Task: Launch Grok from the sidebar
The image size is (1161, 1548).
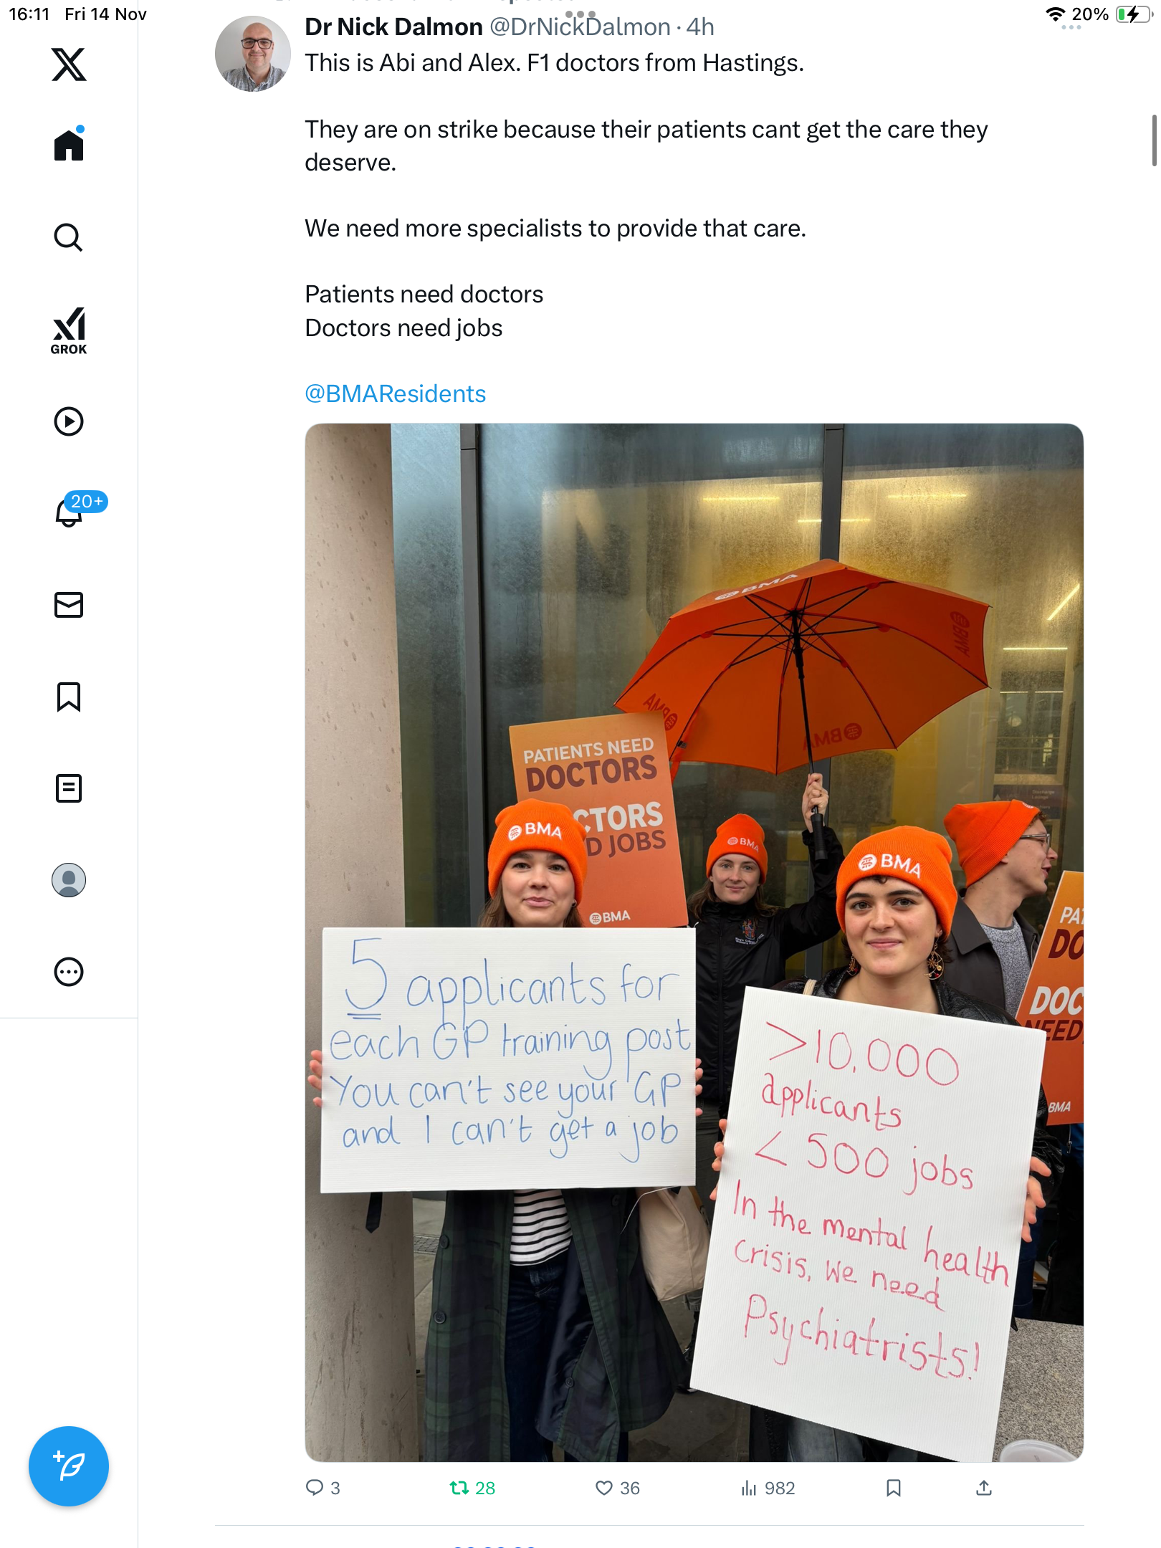Action: click(x=69, y=331)
